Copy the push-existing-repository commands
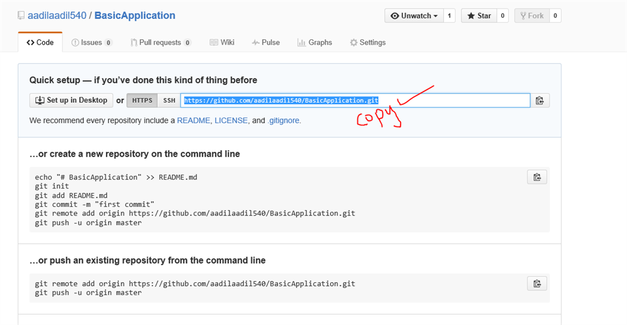627x325 pixels. (537, 284)
